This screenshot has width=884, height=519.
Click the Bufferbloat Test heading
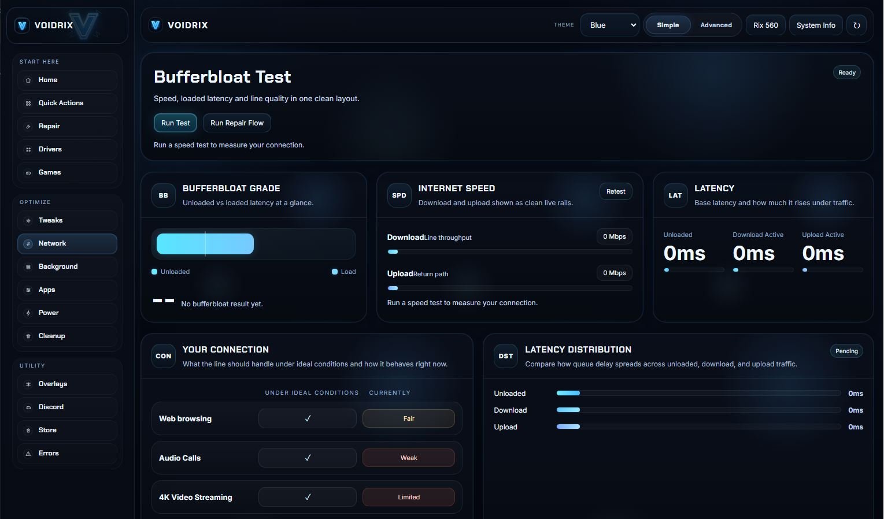coord(223,77)
